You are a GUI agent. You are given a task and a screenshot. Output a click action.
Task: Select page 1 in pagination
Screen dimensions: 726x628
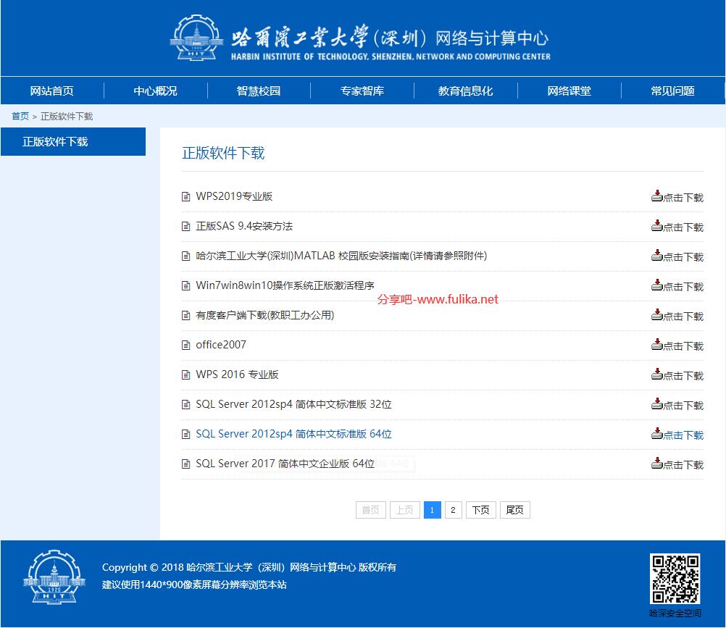point(433,510)
